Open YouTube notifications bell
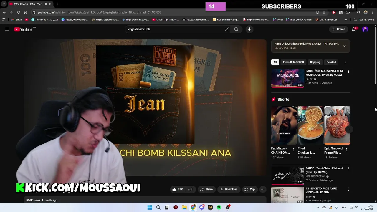This screenshot has width=377, height=212. [354, 29]
